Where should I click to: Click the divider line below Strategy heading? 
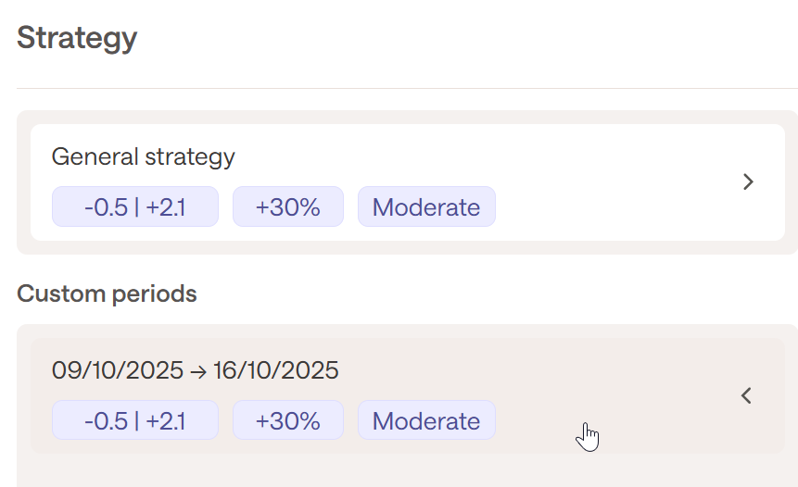(x=408, y=89)
